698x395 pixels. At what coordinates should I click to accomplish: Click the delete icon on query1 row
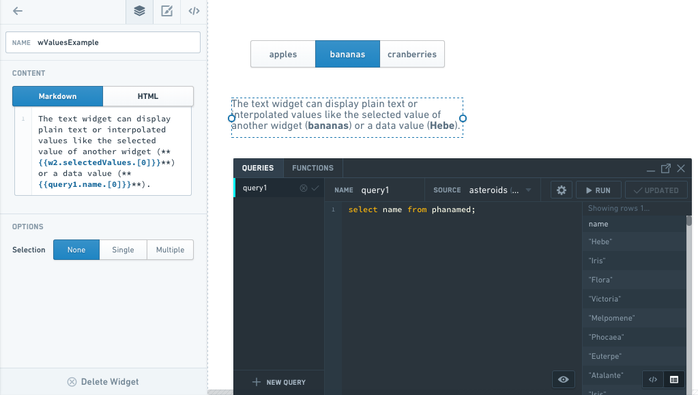pos(304,188)
